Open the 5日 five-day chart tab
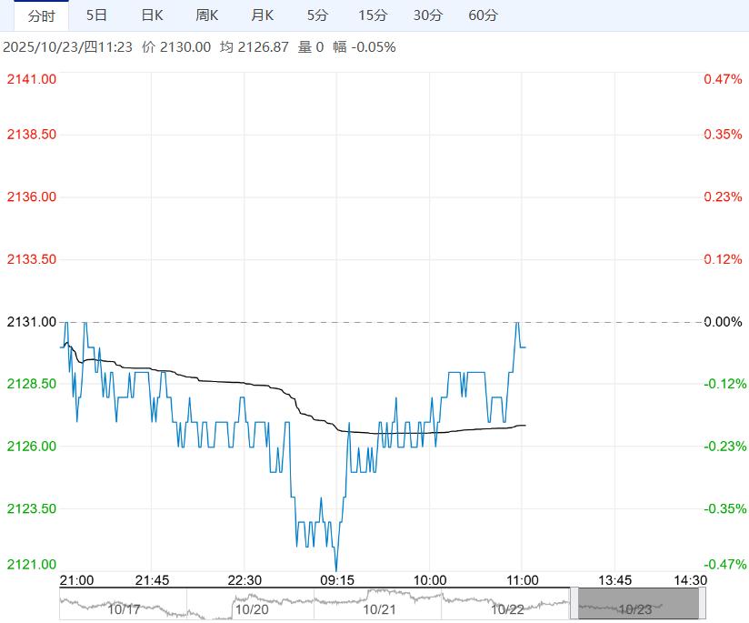The width and height of the screenshot is (749, 623). 96,15
